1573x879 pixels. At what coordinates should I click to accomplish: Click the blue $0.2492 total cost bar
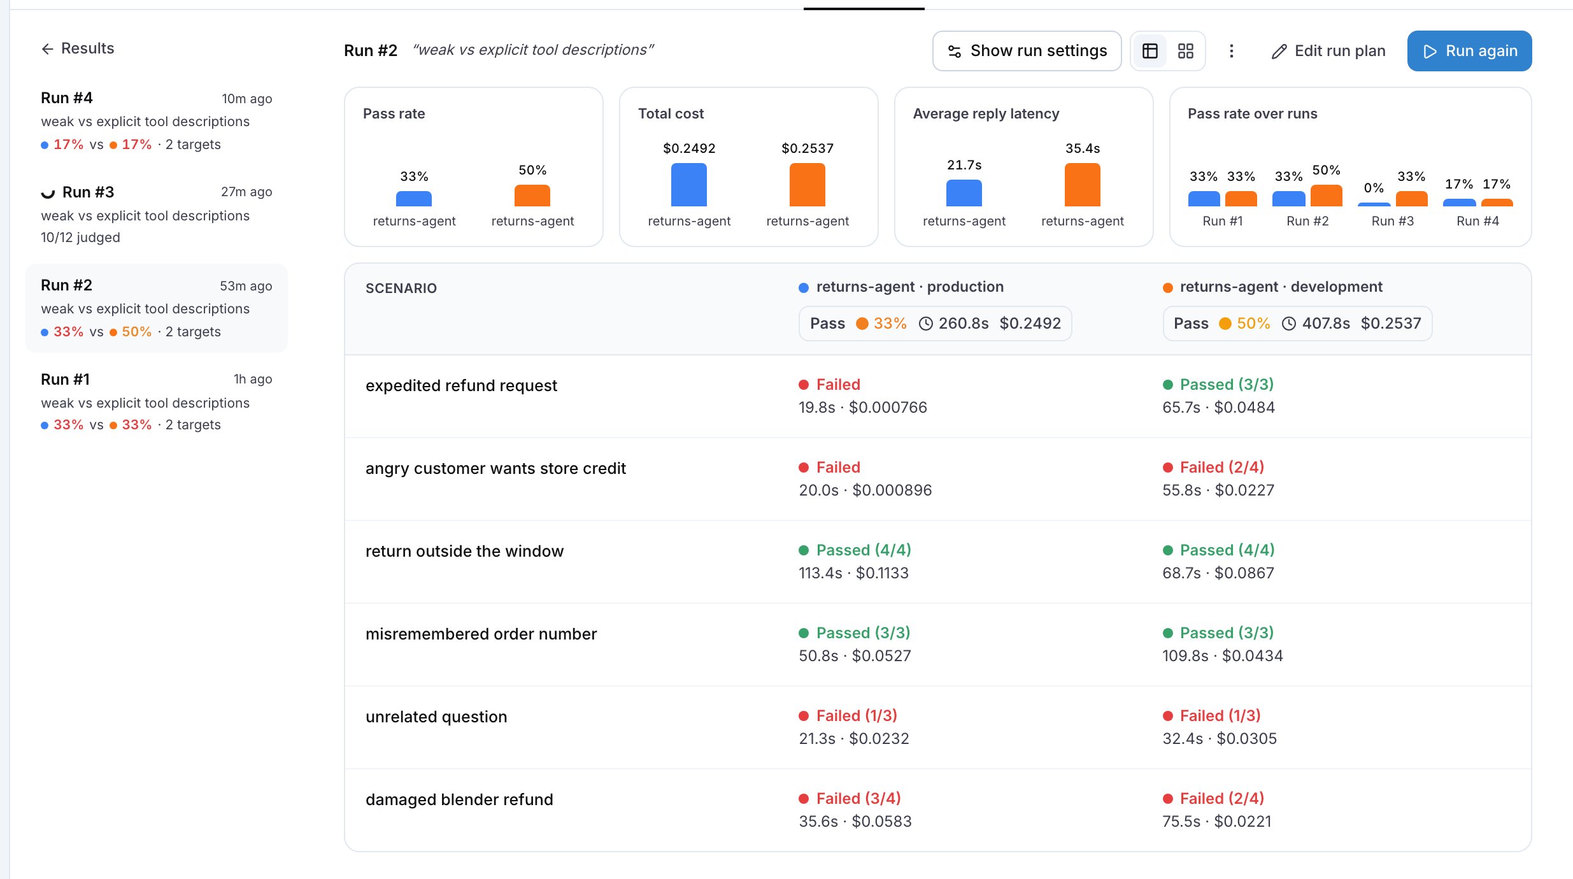[x=689, y=185]
